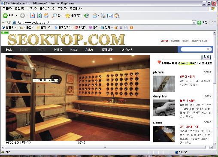Refresh the page with the green arrows icon

[x=39, y=15]
